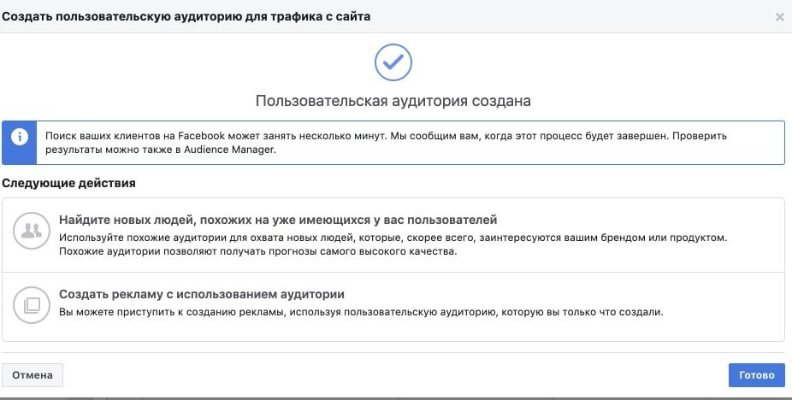
Task: Click the create ad description text
Action: tap(361, 312)
